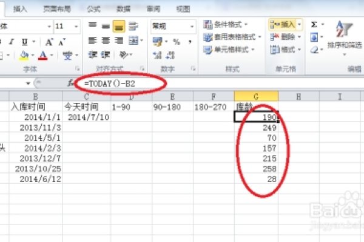
Task: Decrease font size with small A icon
Action: click(x=62, y=42)
